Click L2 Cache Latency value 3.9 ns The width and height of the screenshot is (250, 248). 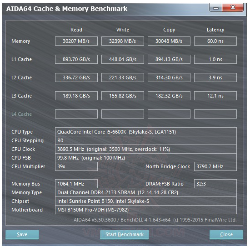pos(215,77)
